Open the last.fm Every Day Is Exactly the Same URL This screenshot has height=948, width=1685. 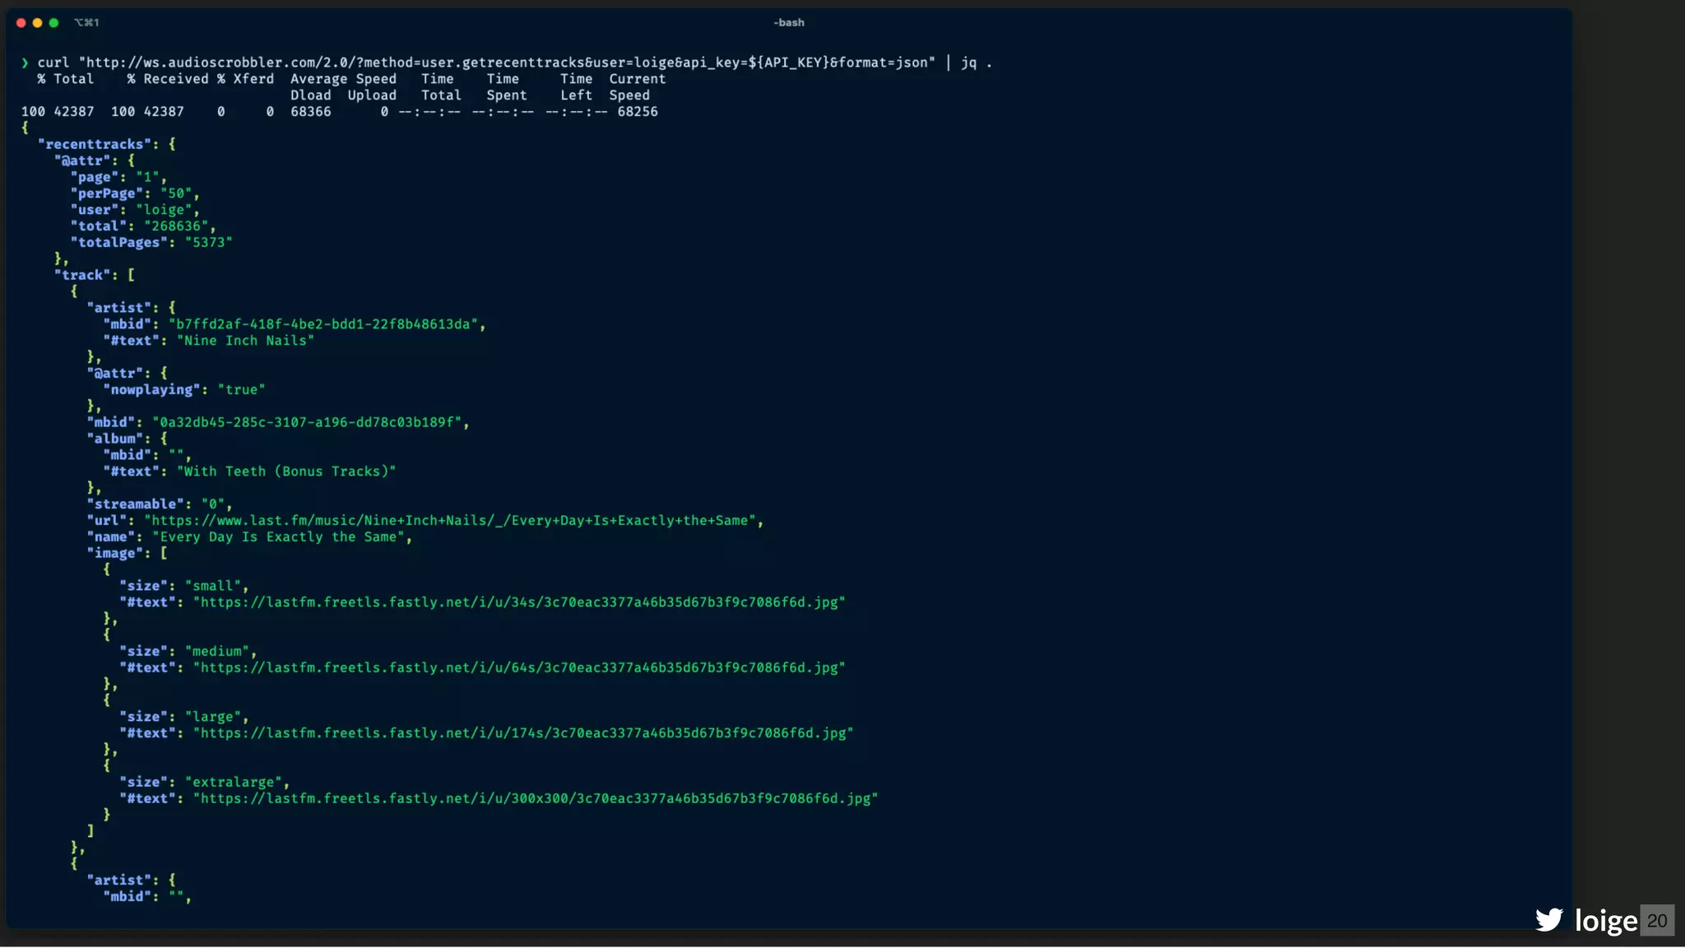pyautogui.click(x=450, y=521)
